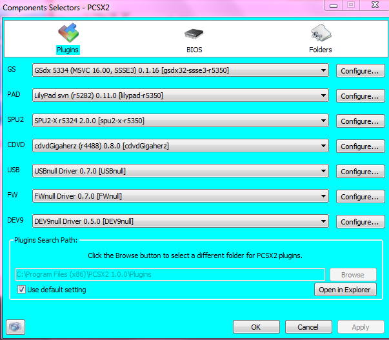The width and height of the screenshot is (389, 340).
Task: Configure the SPU2 plugin
Action: click(x=360, y=121)
